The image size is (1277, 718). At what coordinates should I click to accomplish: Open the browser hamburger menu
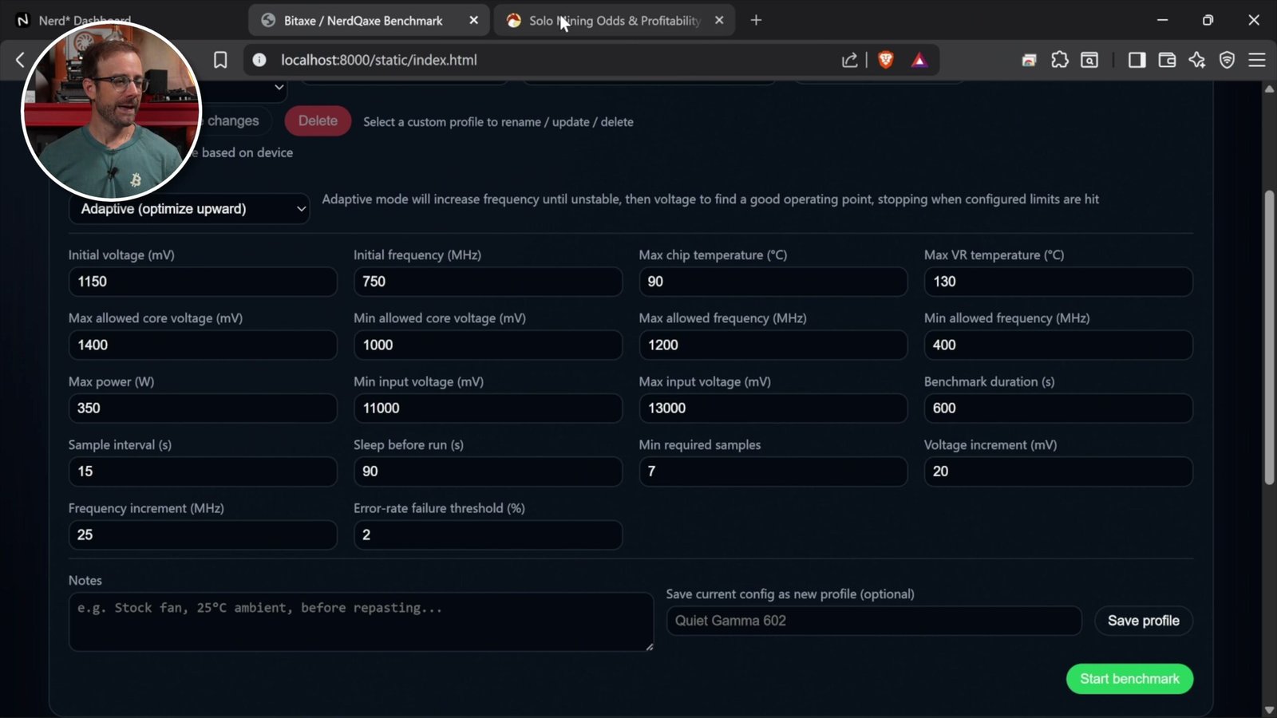pyautogui.click(x=1257, y=60)
